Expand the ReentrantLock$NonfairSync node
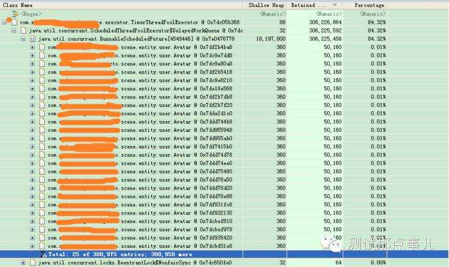Screen dimensions: 449x267 23,263
